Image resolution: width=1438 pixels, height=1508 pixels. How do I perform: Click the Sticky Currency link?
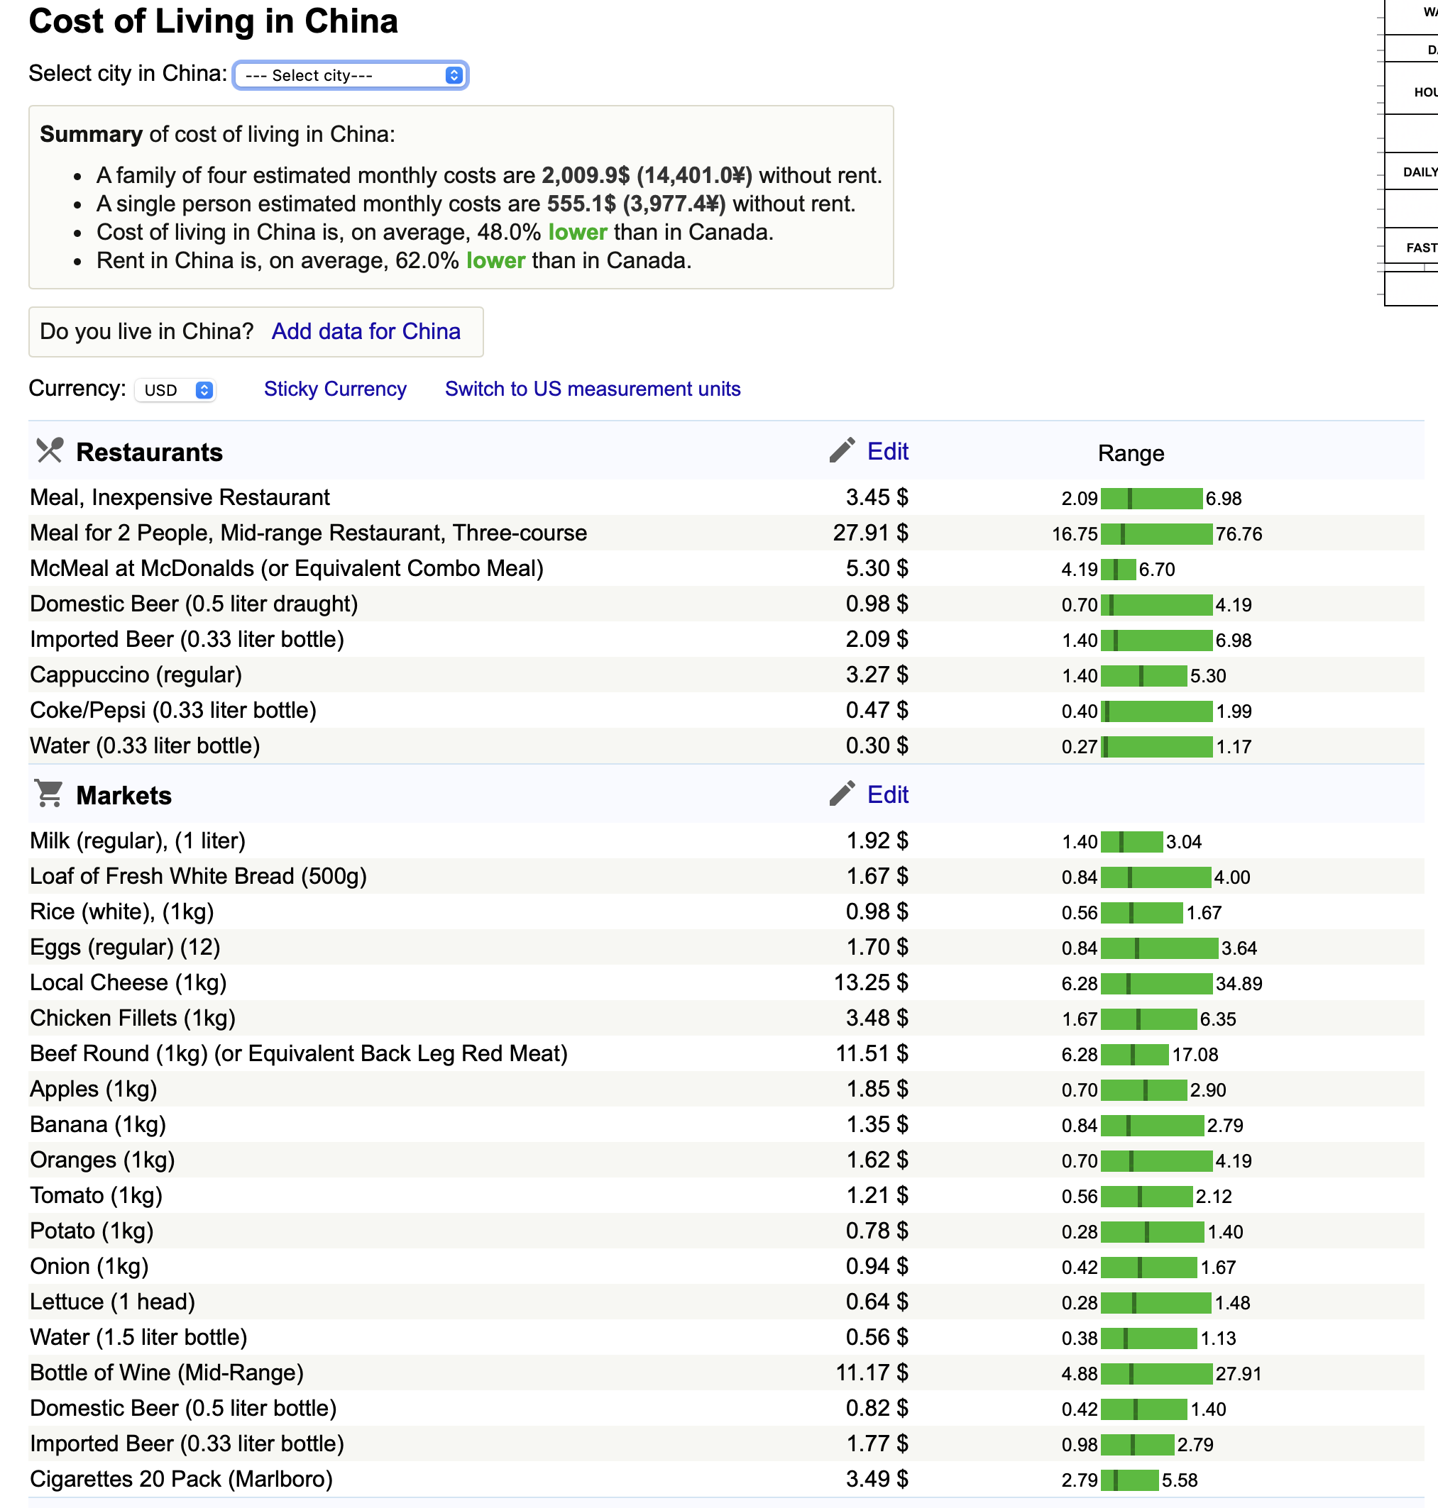point(335,389)
